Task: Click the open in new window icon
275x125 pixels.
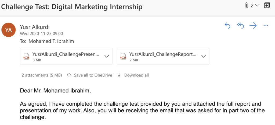Action: coord(267,6)
